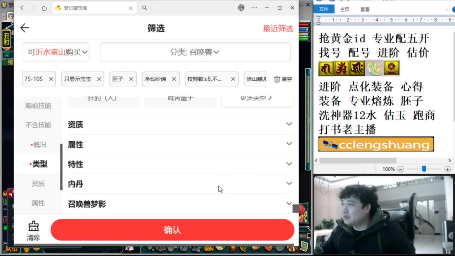This screenshot has width=455, height=256.
Task: Go back with the filter page arrow
Action: pyautogui.click(x=25, y=28)
